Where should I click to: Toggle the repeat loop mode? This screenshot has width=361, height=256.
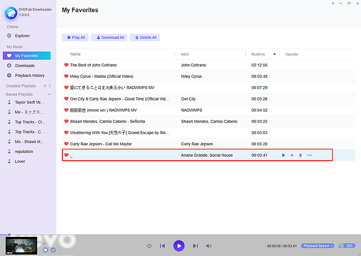[149, 246]
